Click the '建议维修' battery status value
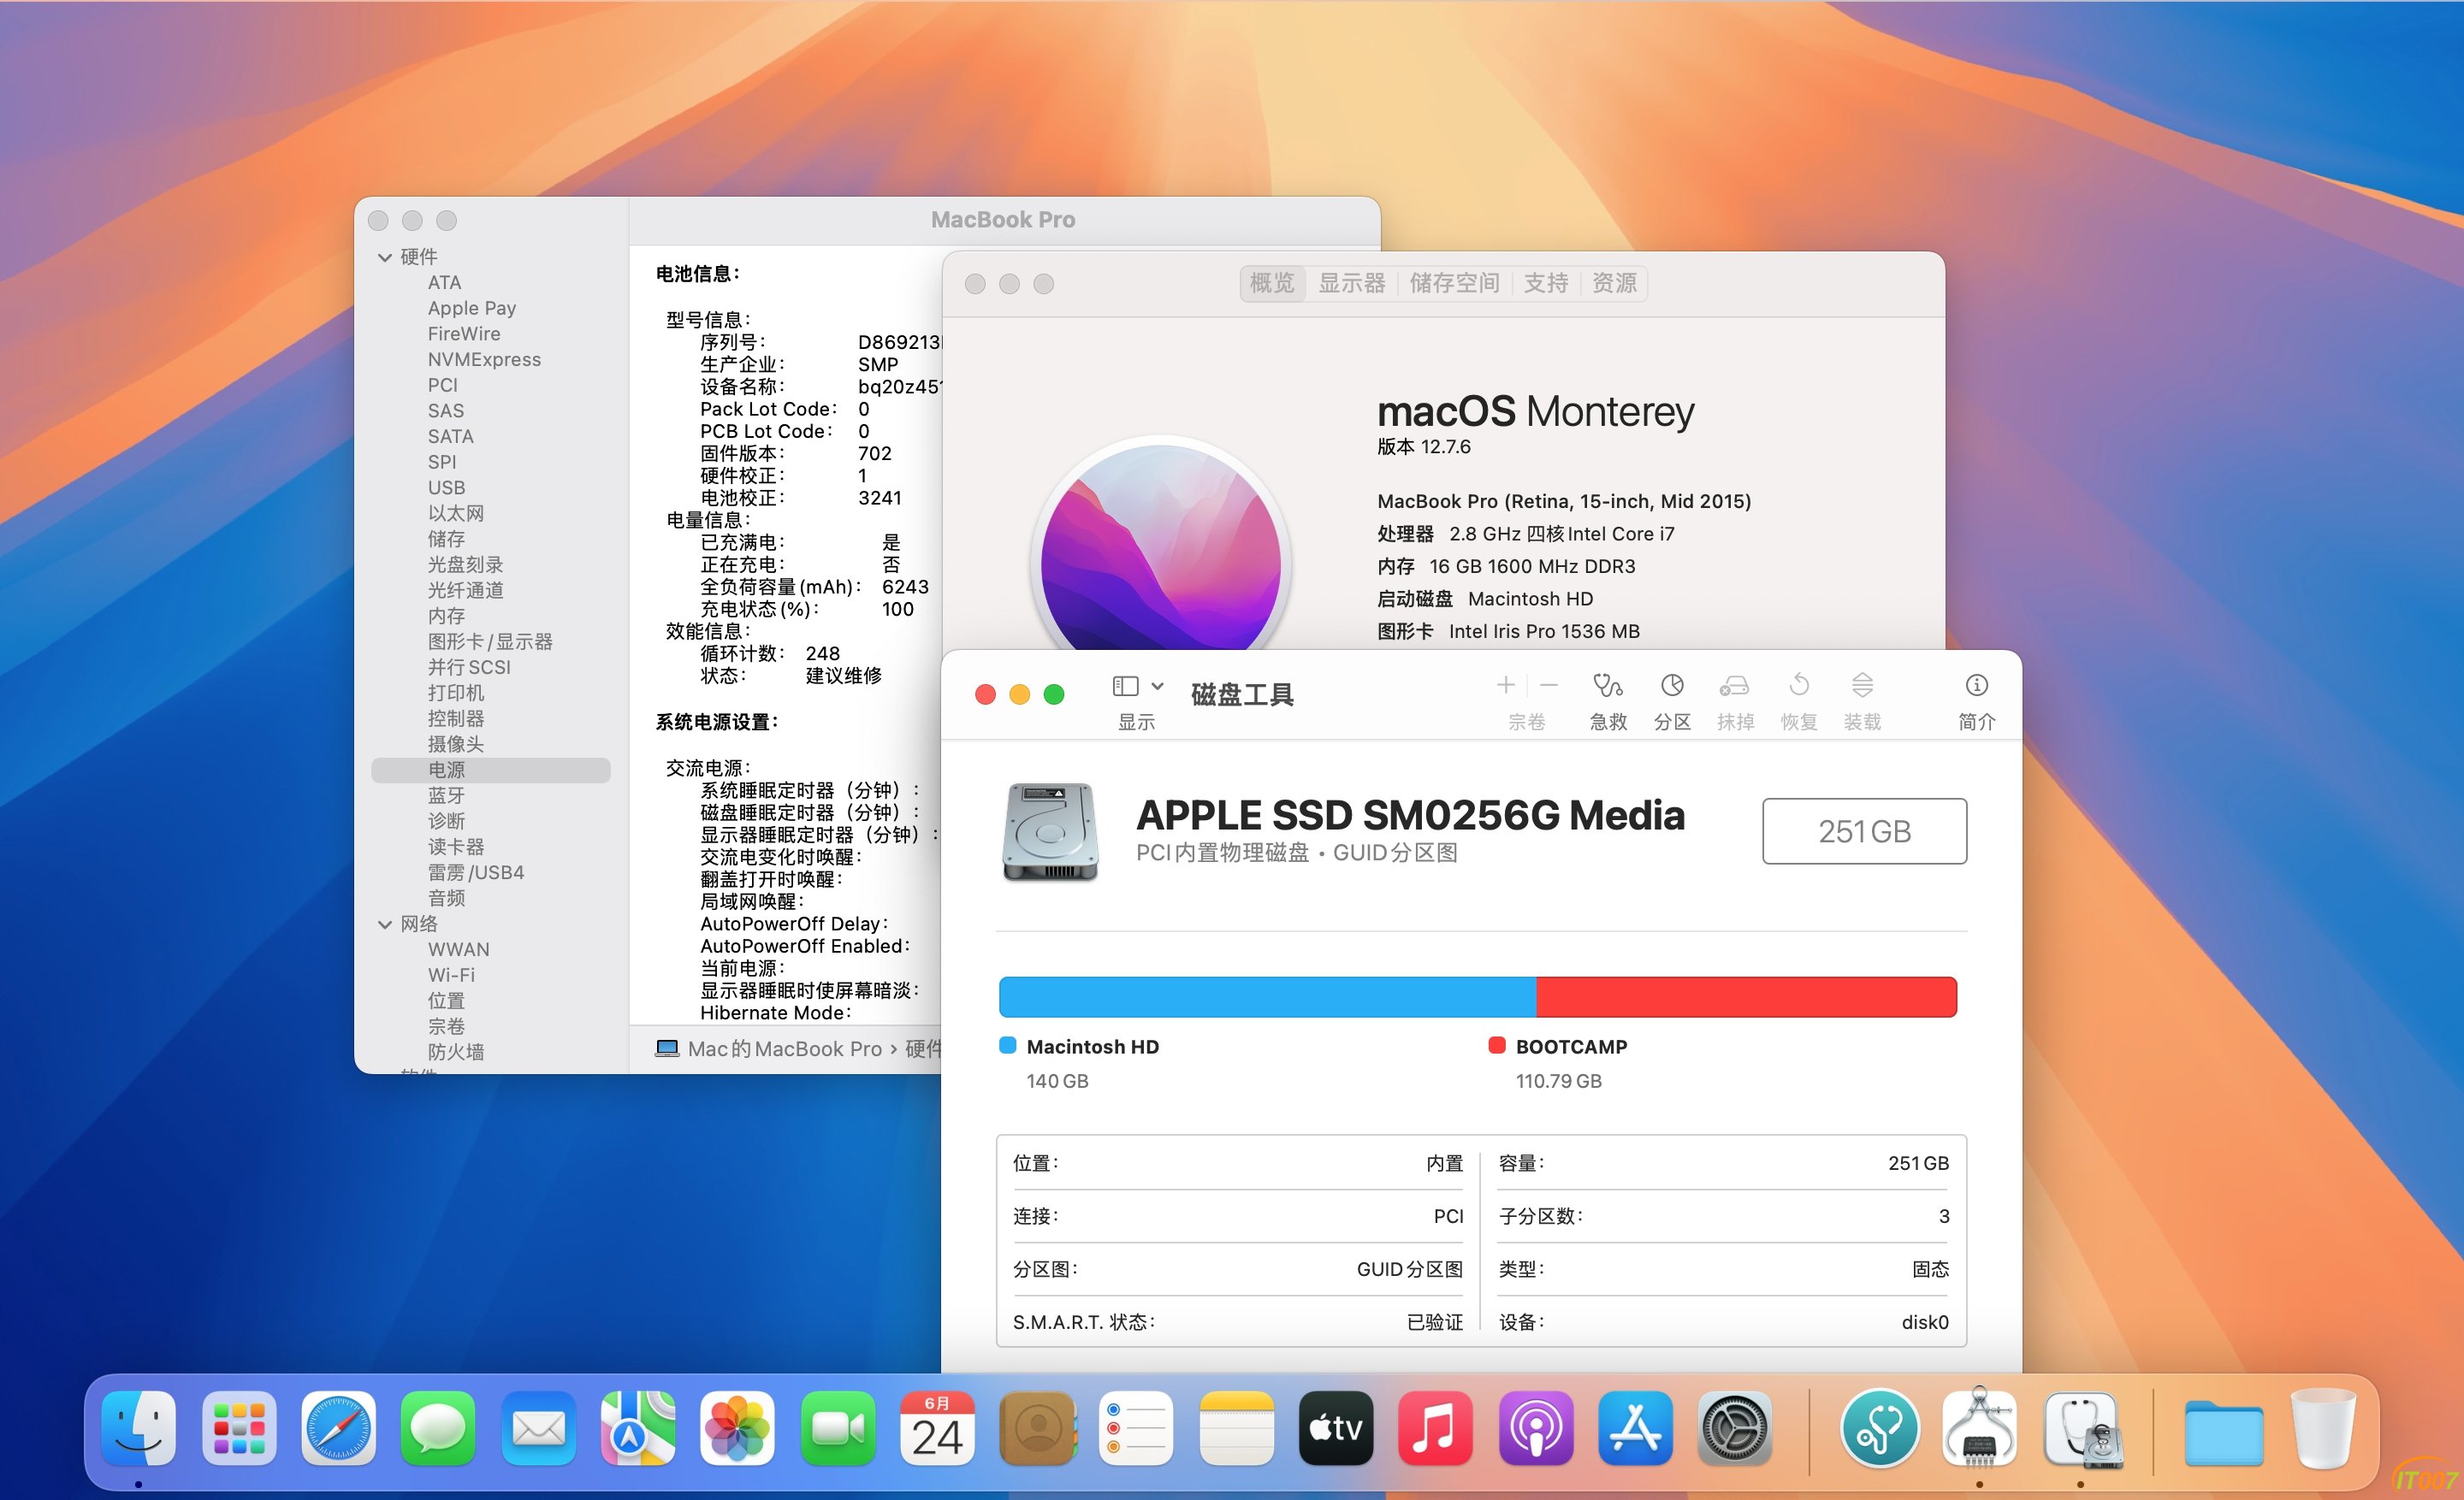2464x1500 pixels. (843, 676)
